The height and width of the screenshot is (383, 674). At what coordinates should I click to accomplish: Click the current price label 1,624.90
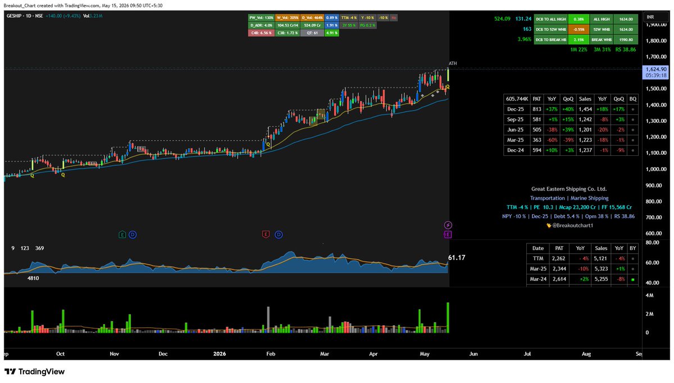(656, 68)
